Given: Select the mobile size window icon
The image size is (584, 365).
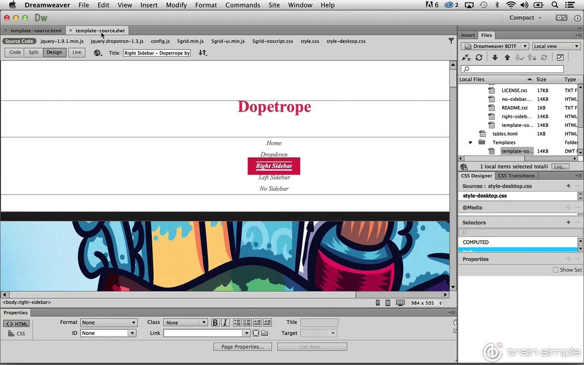Looking at the screenshot, I should tap(378, 303).
